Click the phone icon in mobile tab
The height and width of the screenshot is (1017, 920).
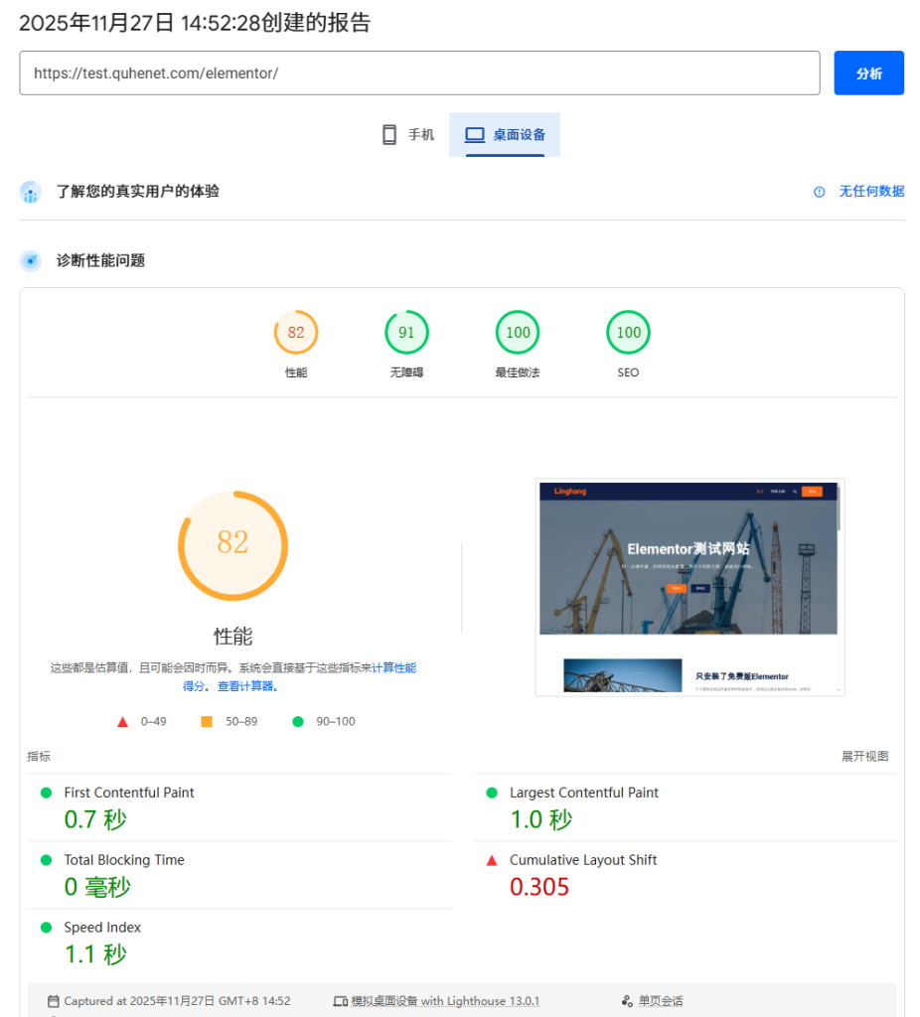pyautogui.click(x=389, y=135)
